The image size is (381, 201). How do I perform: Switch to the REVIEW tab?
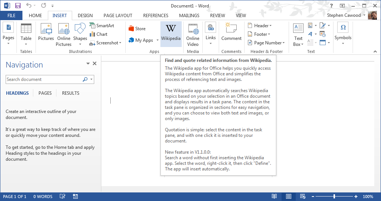coord(218,16)
